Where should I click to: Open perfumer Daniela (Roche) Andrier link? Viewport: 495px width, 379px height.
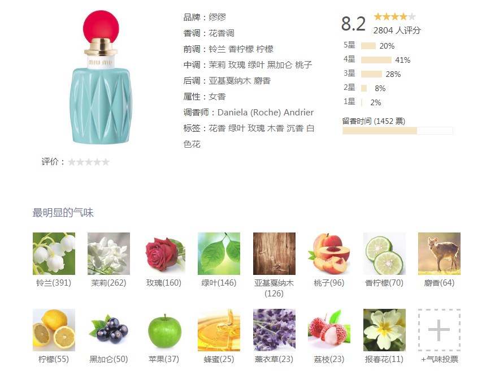266,112
